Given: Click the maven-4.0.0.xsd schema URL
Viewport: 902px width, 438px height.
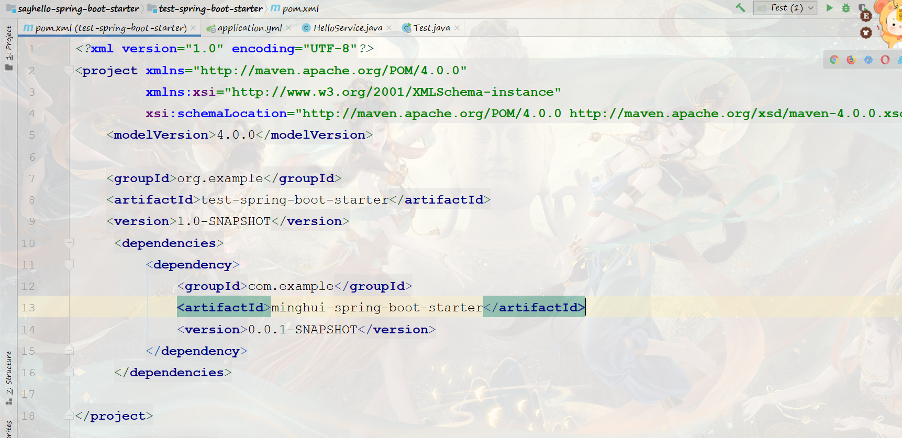Looking at the screenshot, I should tap(736, 114).
